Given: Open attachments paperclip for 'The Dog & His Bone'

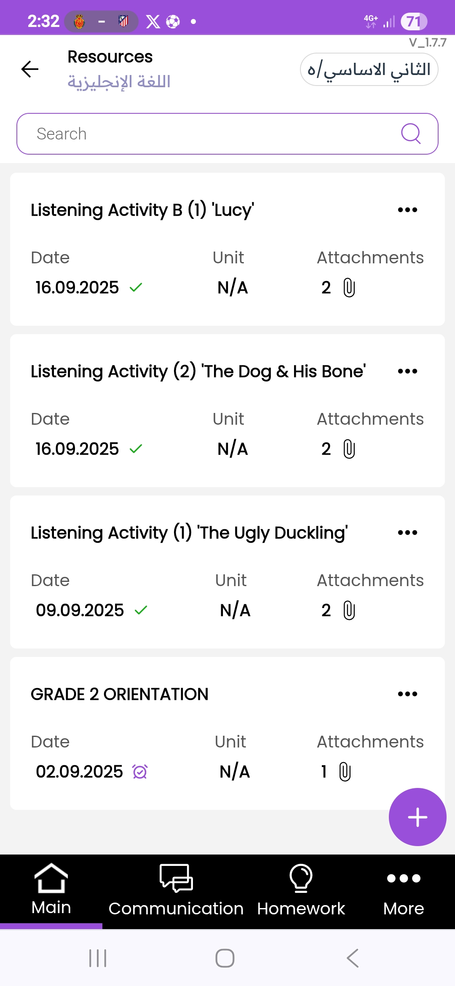Looking at the screenshot, I should point(349,449).
